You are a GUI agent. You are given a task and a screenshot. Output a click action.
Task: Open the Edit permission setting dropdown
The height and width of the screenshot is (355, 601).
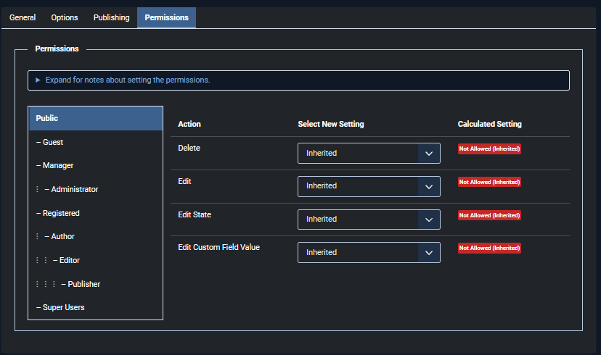click(369, 186)
